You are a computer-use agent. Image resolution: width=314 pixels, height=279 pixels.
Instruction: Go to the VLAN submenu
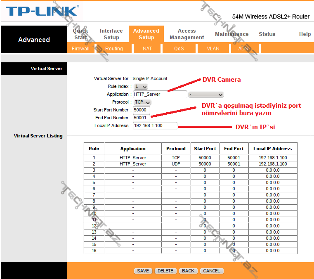click(213, 49)
